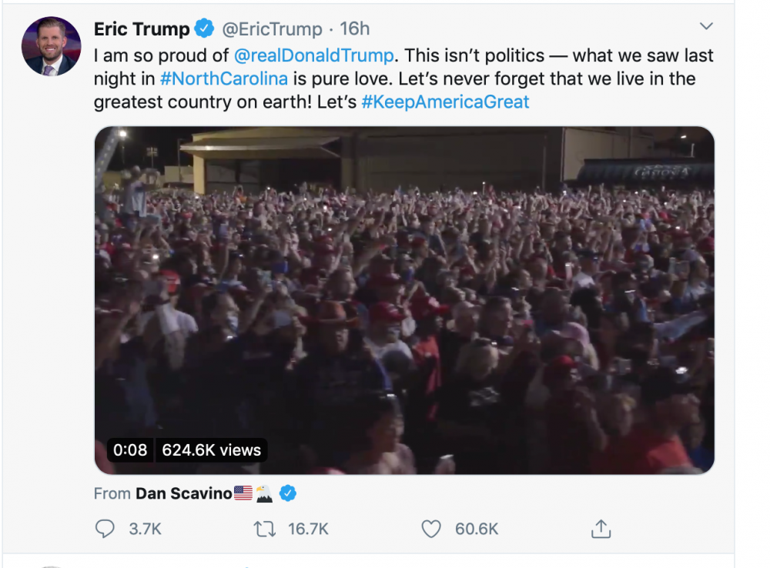Viewport: 770px width, 568px height.
Task: Play the rally crowd video
Action: click(x=404, y=300)
